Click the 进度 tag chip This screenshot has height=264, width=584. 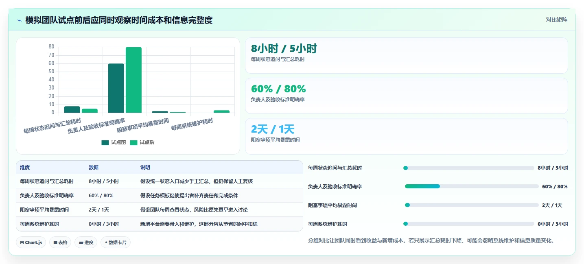(86, 242)
